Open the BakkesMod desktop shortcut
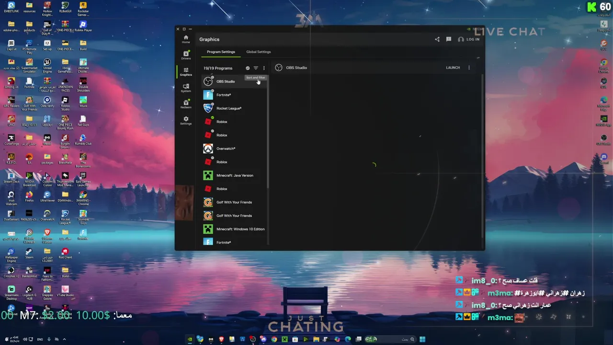This screenshot has height=345, width=613. pyautogui.click(x=29, y=272)
